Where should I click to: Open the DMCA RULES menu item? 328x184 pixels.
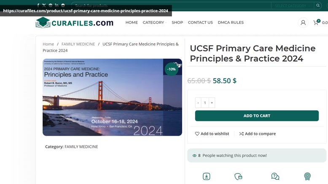tap(231, 23)
